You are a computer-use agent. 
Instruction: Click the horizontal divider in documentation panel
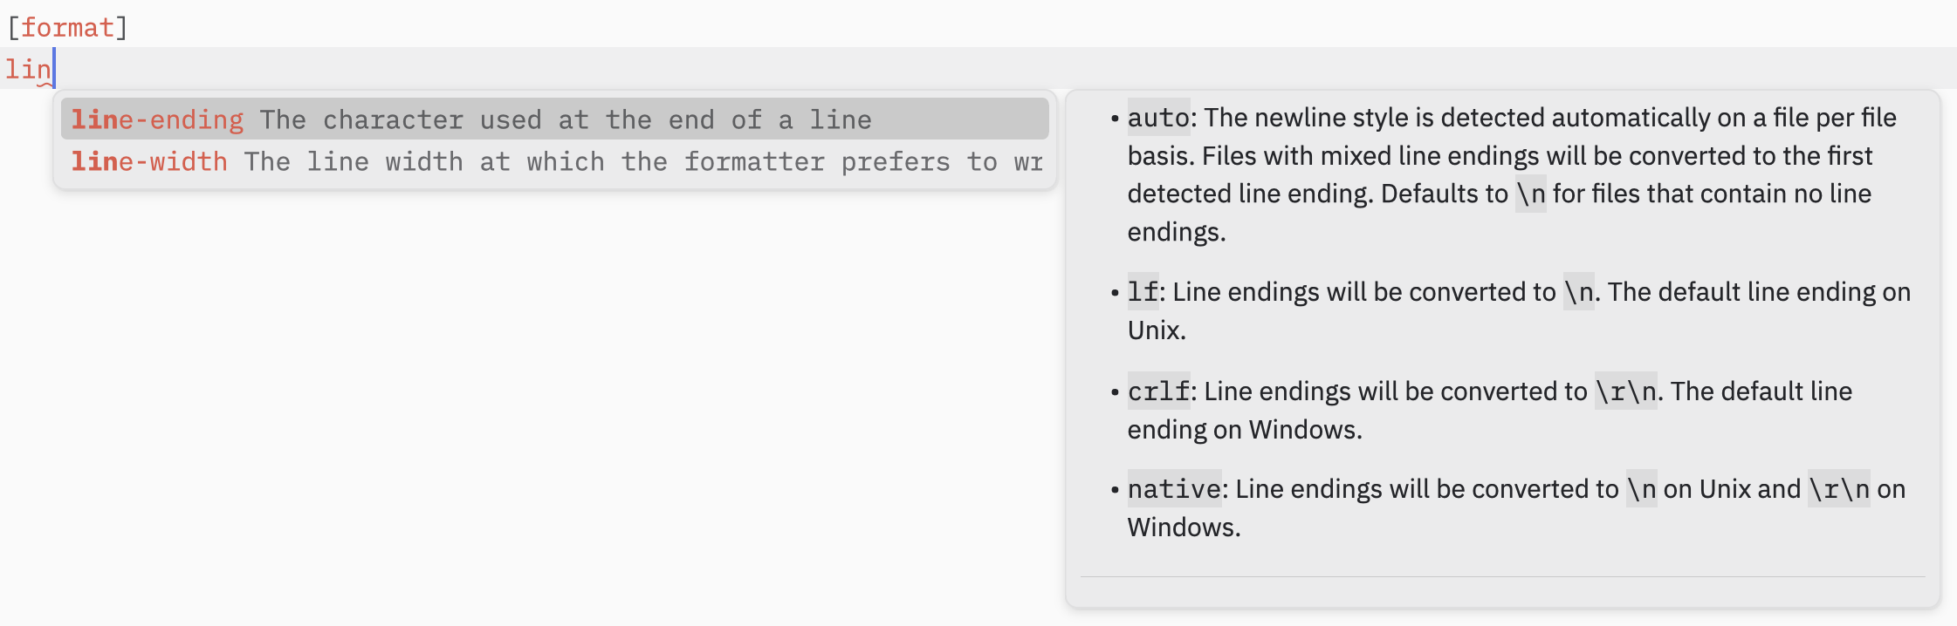coord(1502,576)
